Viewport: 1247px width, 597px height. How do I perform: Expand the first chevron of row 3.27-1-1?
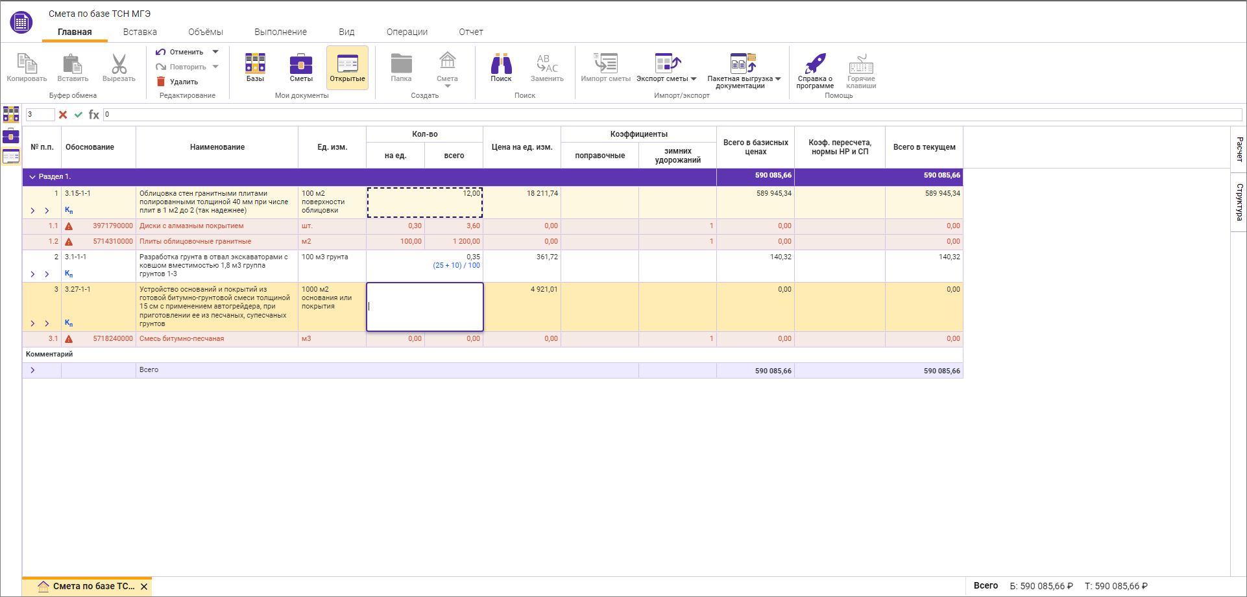pyautogui.click(x=32, y=323)
